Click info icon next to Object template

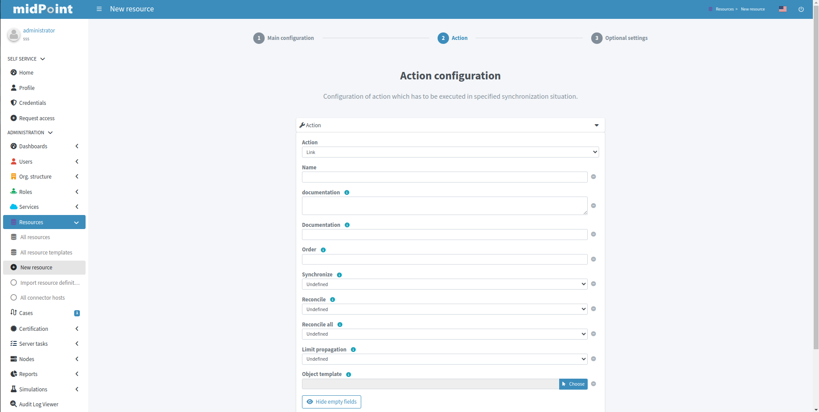tap(348, 375)
